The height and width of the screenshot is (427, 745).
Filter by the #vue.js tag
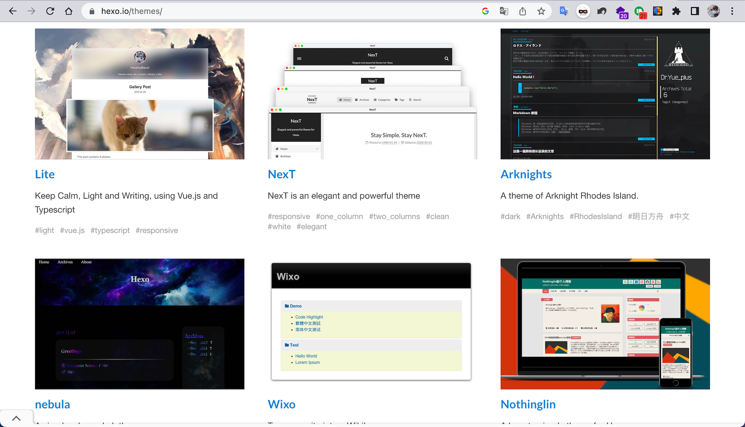coord(72,231)
